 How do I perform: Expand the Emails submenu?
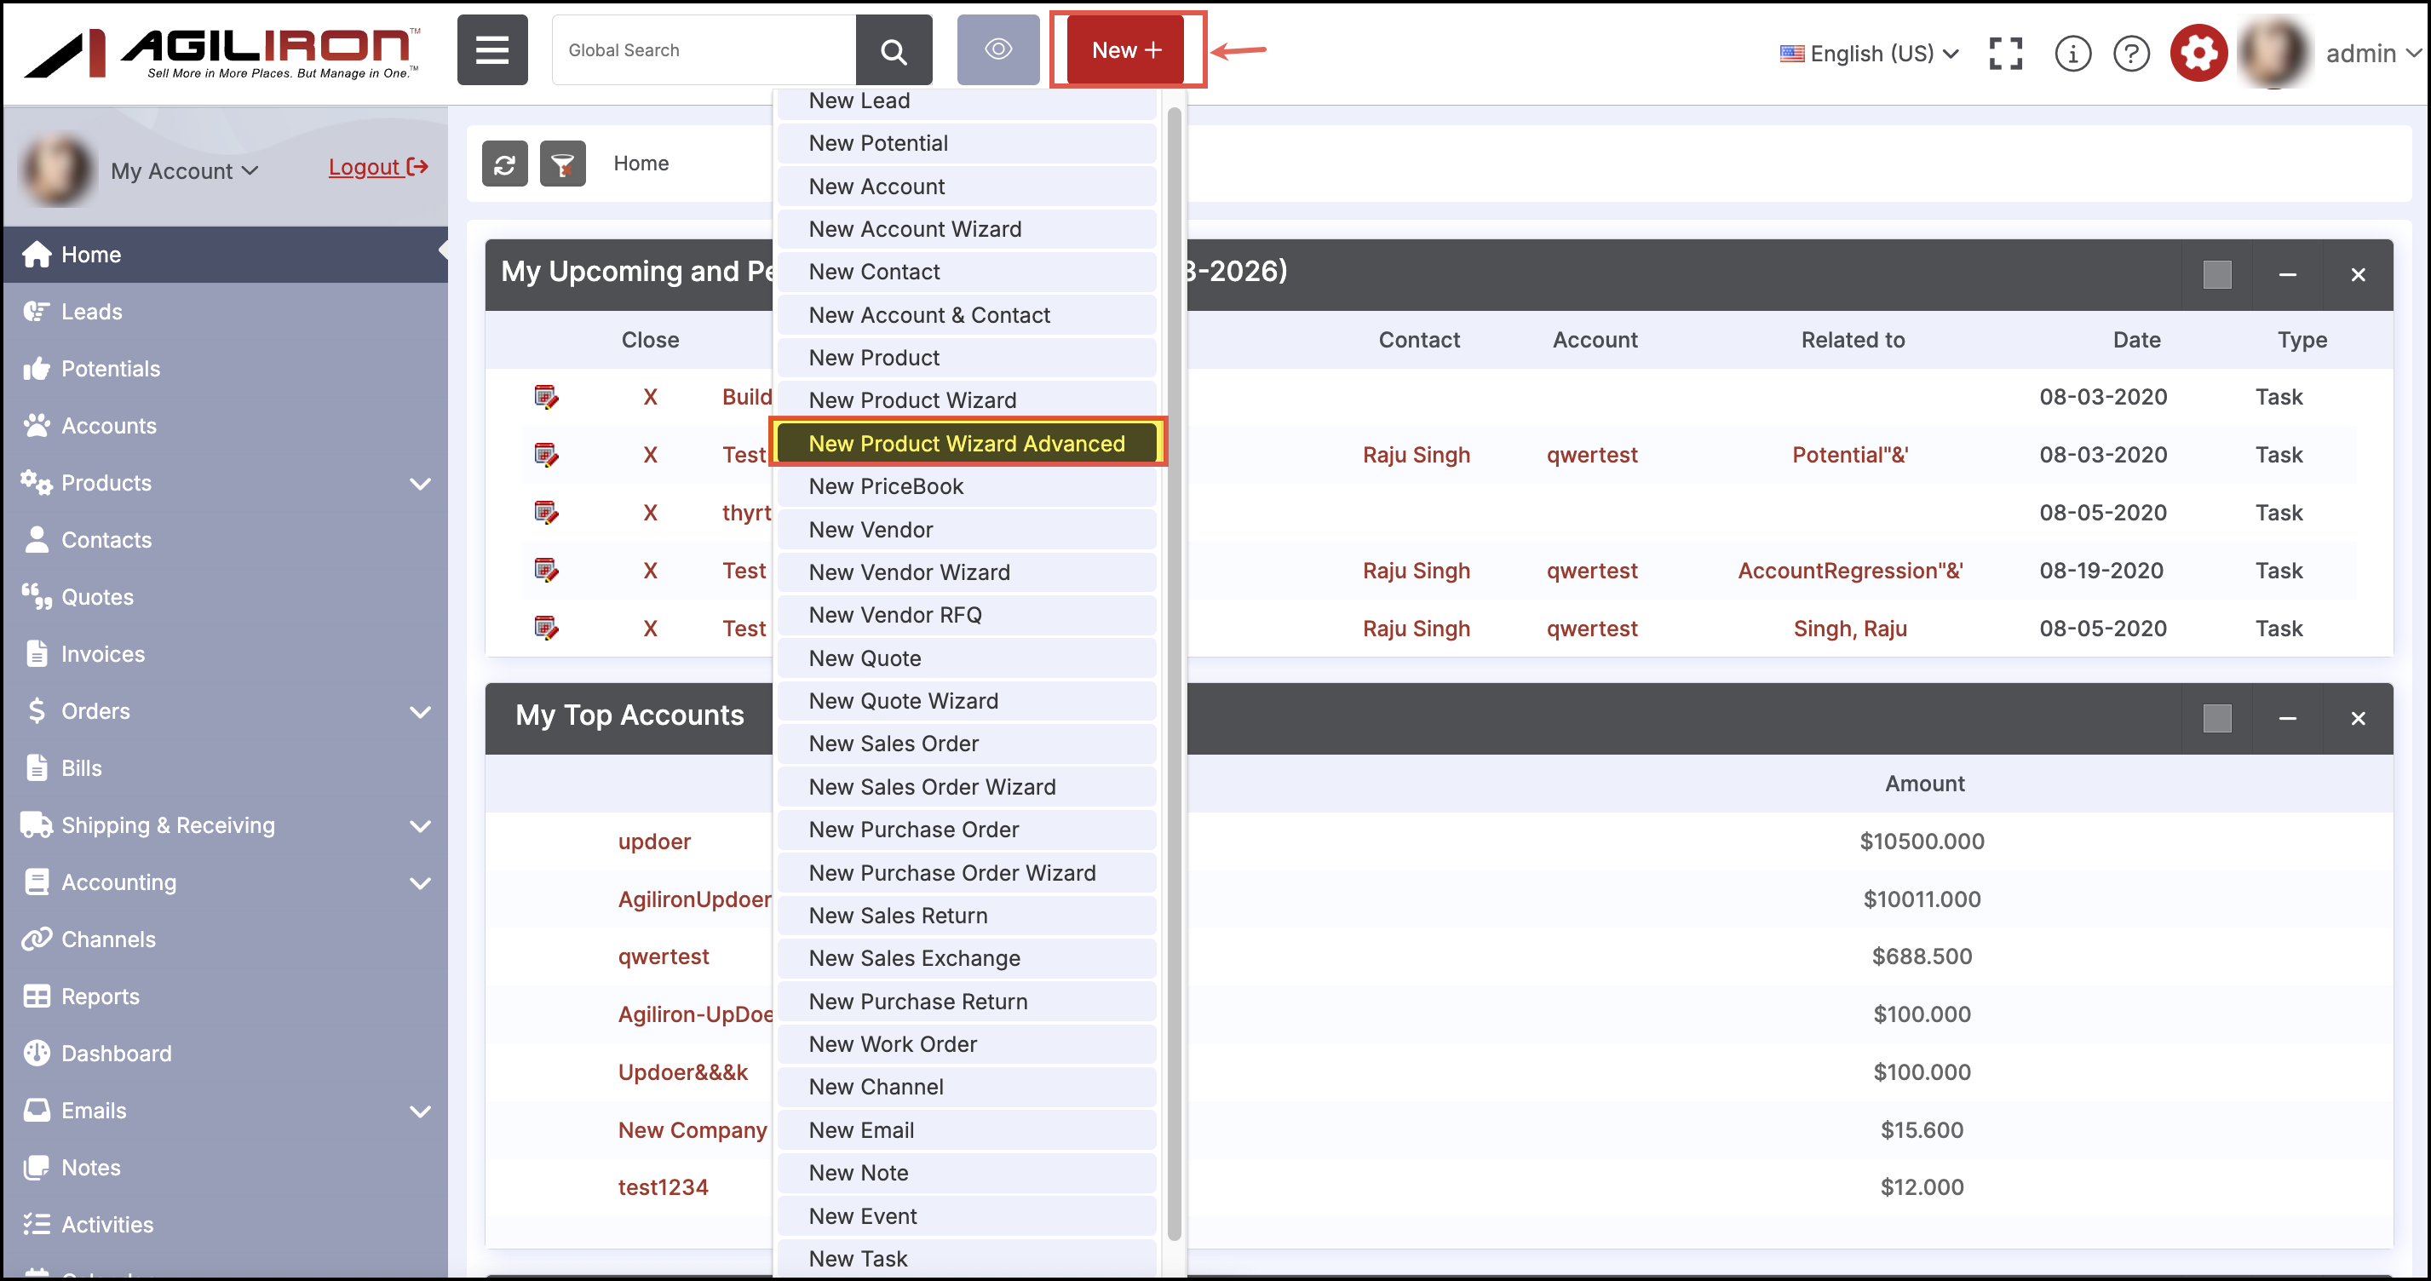[420, 1112]
